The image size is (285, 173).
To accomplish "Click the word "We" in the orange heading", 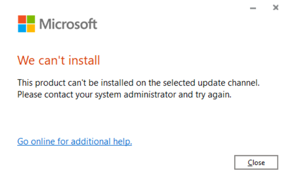I will pos(26,60).
